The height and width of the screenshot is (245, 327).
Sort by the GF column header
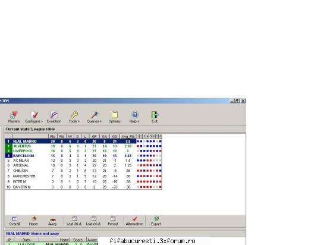tap(95, 136)
